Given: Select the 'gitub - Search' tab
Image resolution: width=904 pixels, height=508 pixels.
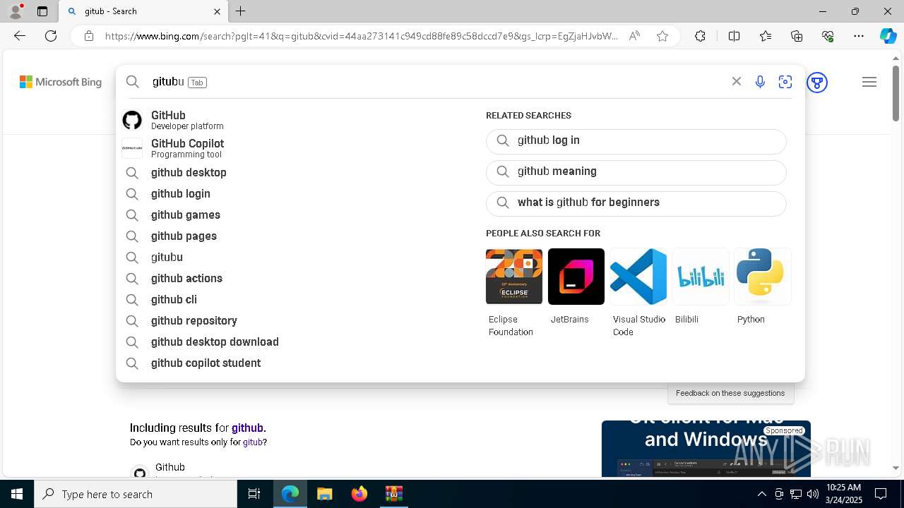Looking at the screenshot, I should pyautogui.click(x=143, y=11).
